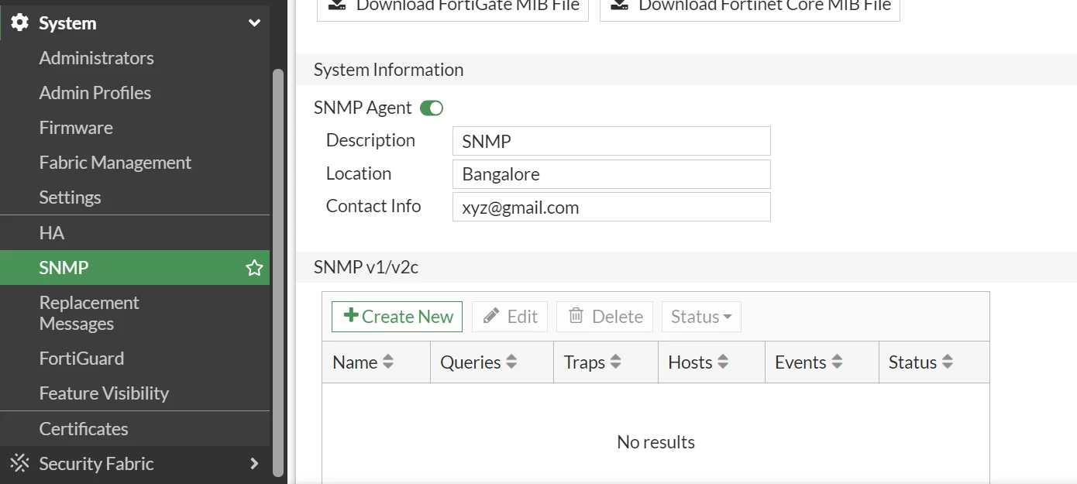
Task: Sort by Queries column arrows
Action: click(511, 362)
